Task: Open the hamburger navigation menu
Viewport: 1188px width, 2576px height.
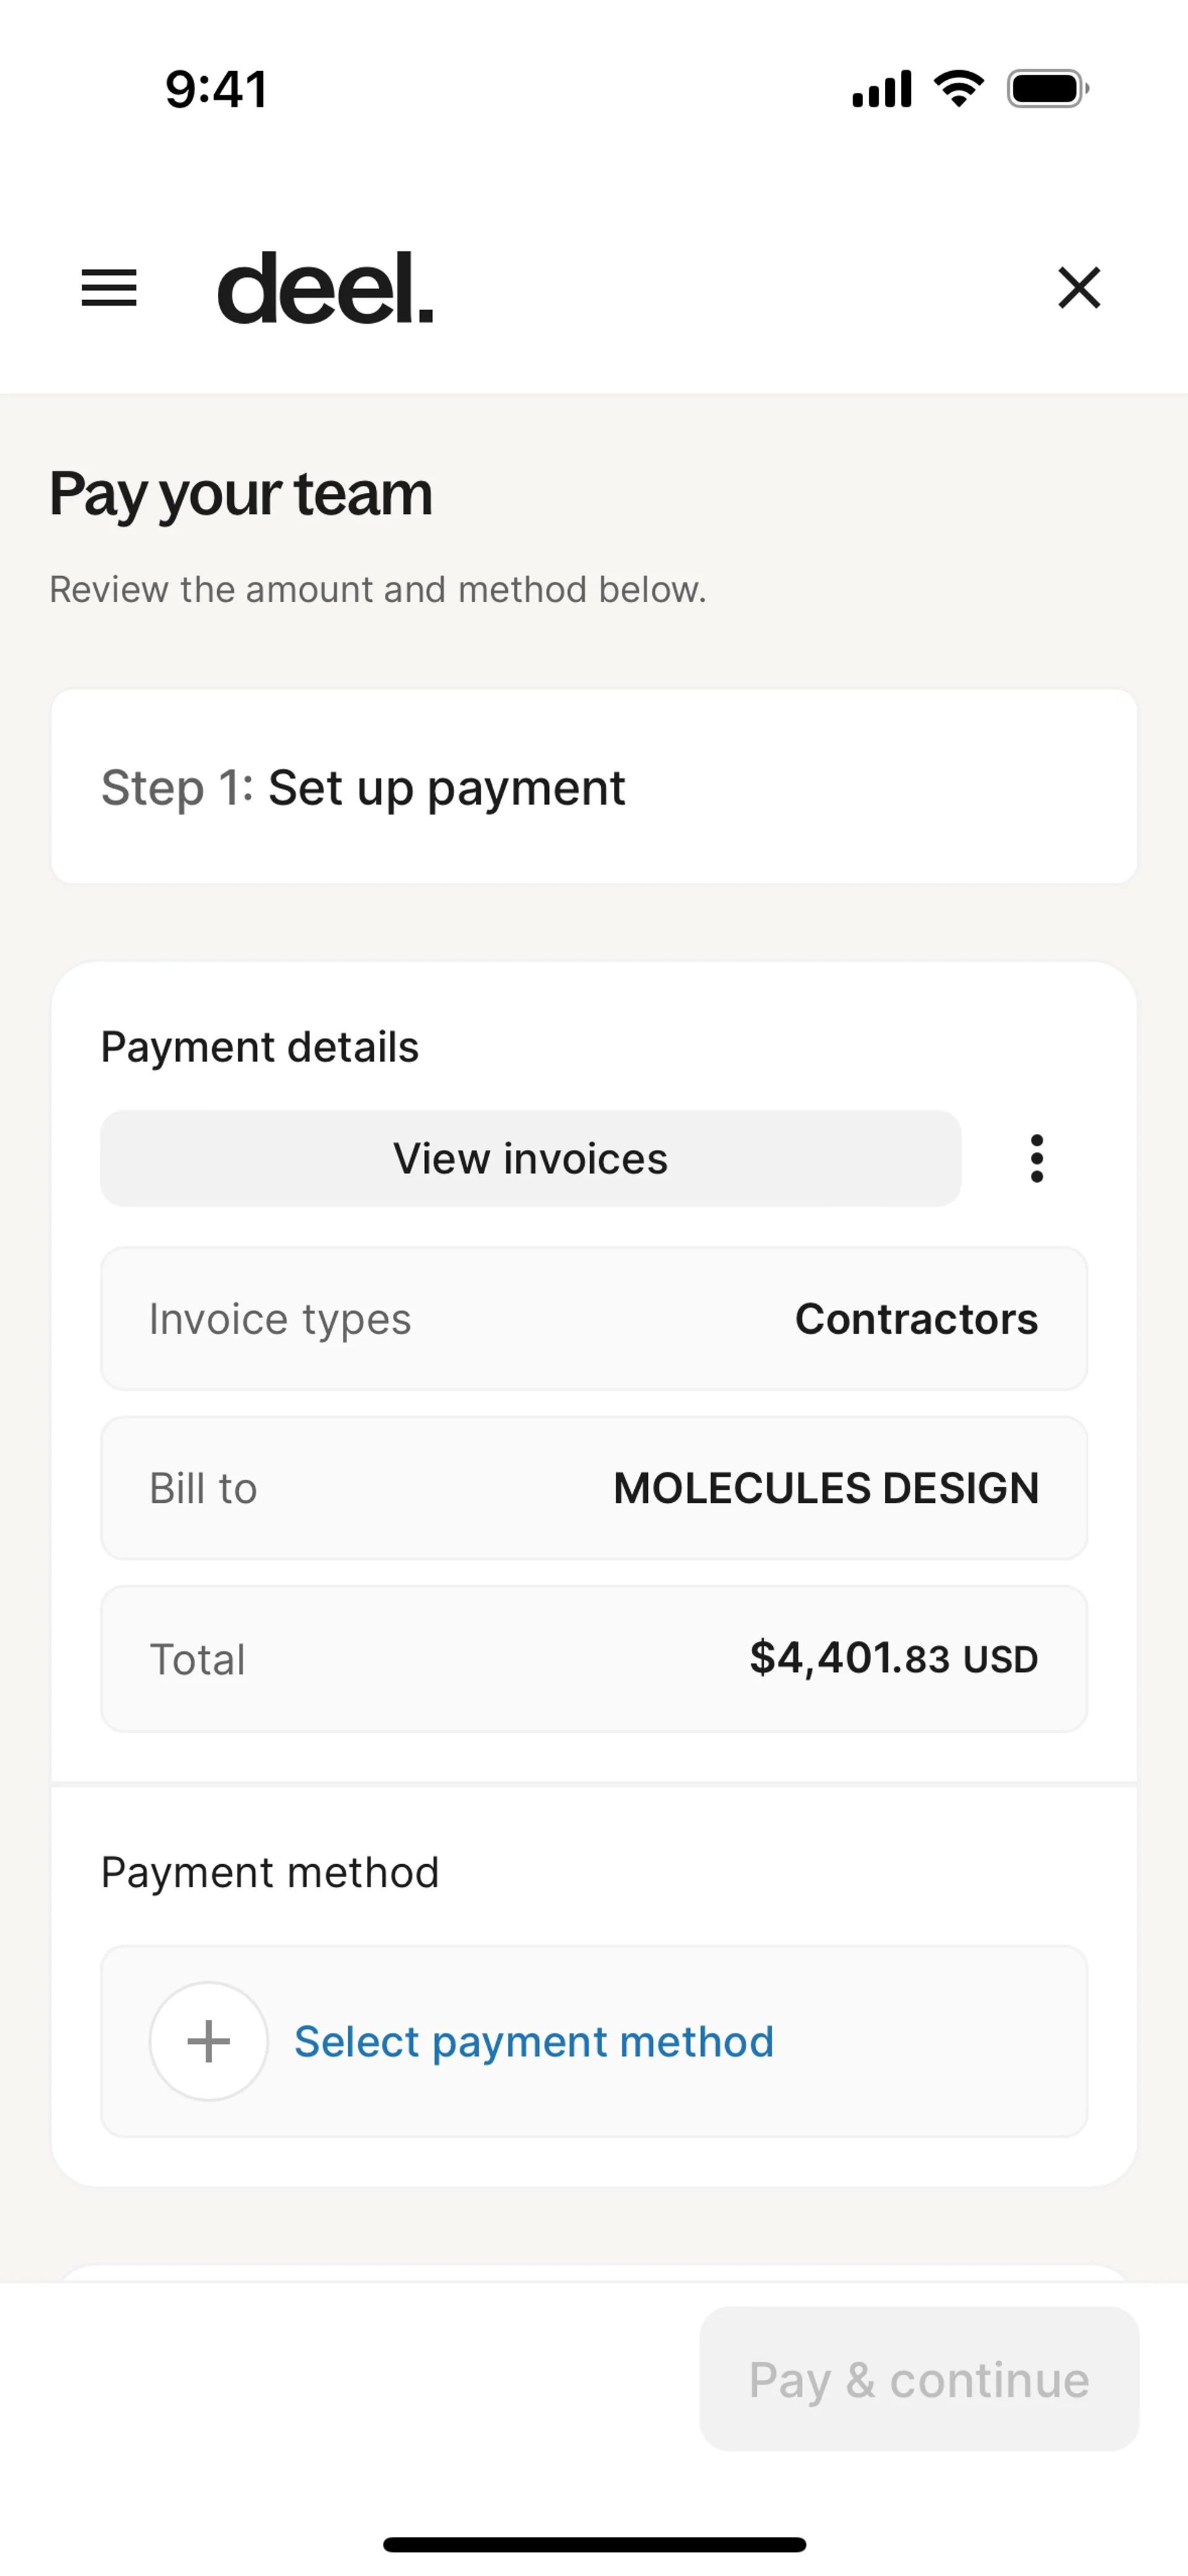Action: (x=109, y=288)
